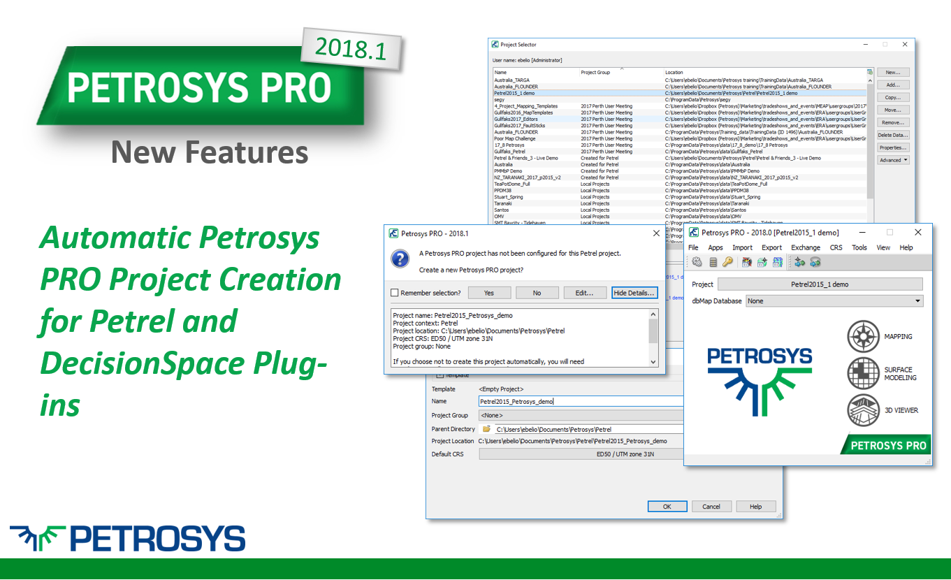Click the calculator-like icon in Petrosys PRO toolbar
The image size is (951, 580).
(713, 262)
